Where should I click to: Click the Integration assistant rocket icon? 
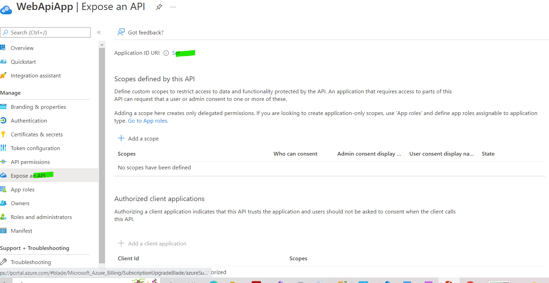3,75
